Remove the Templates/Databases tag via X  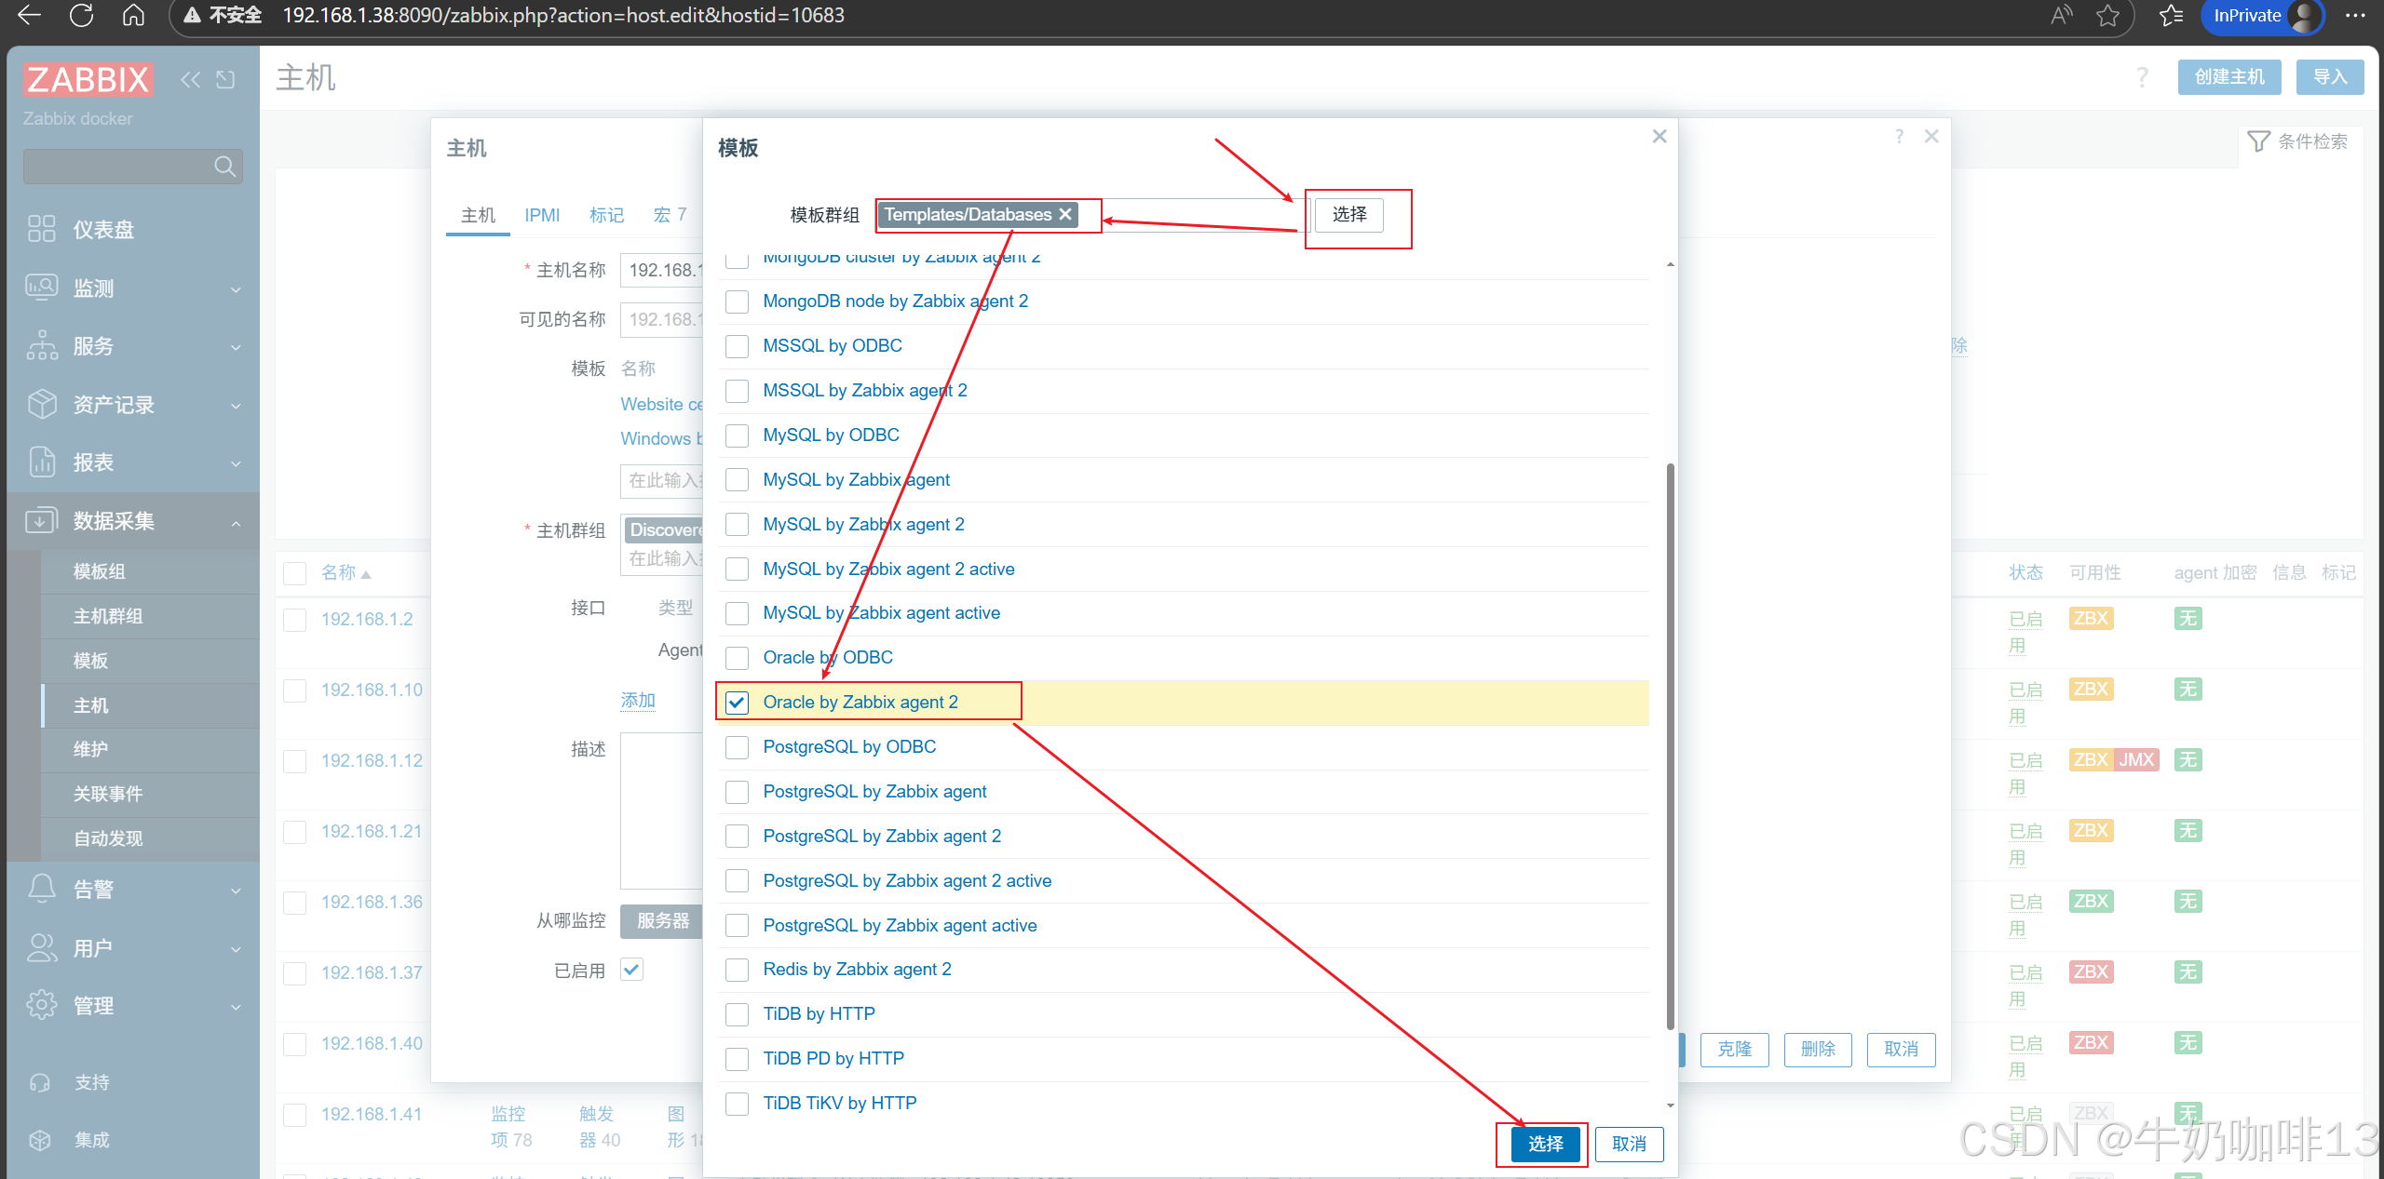1065,214
